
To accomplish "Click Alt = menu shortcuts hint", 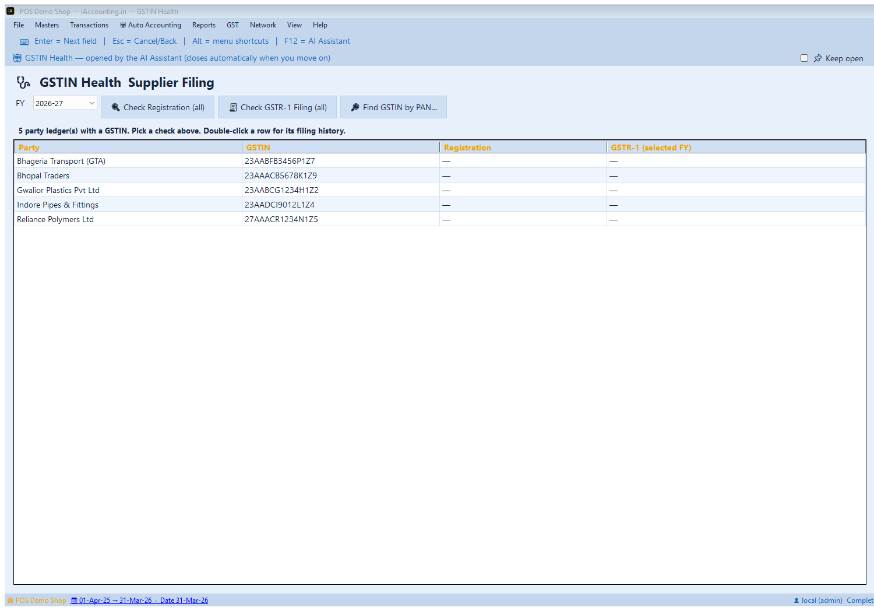I will (231, 41).
